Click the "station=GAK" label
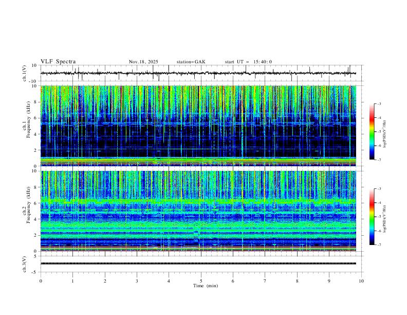The width and height of the screenshot is (407, 315). pos(191,62)
